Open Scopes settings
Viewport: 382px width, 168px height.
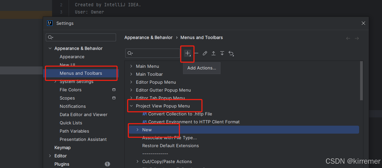pos(67,98)
